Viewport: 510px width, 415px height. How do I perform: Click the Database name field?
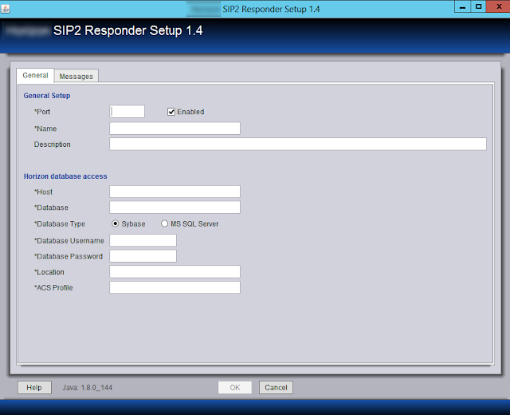175,207
